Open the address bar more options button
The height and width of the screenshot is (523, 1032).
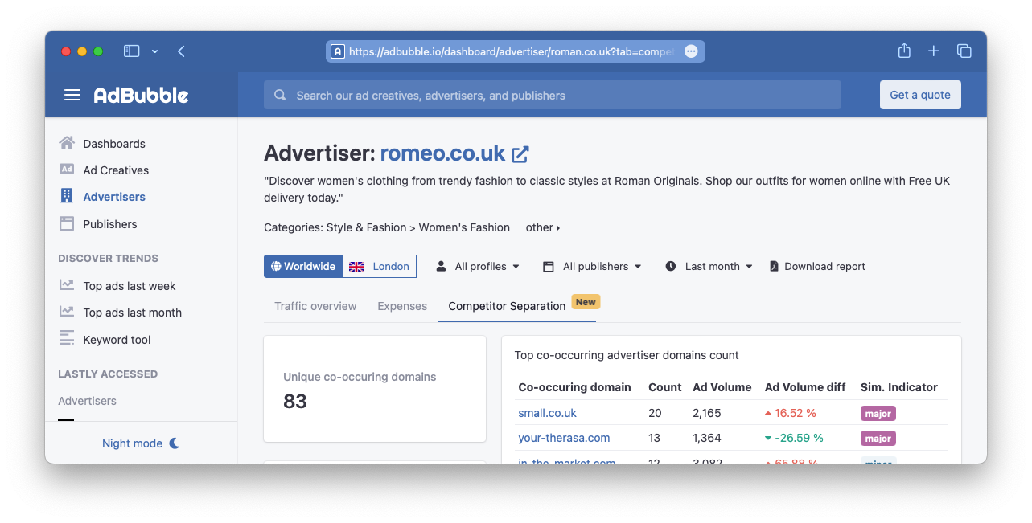[691, 51]
